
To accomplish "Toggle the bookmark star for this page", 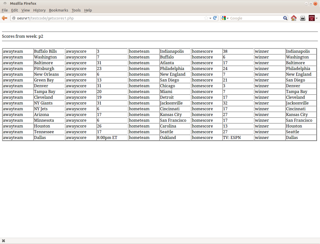I will [x=206, y=18].
